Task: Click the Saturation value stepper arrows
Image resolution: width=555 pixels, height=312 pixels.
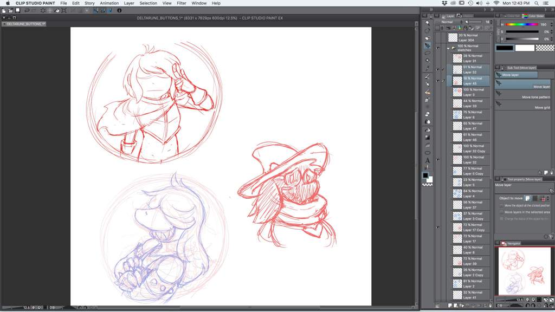Action: click(552, 32)
